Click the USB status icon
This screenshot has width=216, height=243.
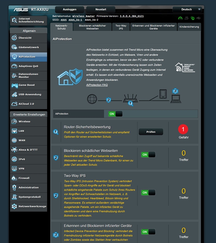click(198, 18)
